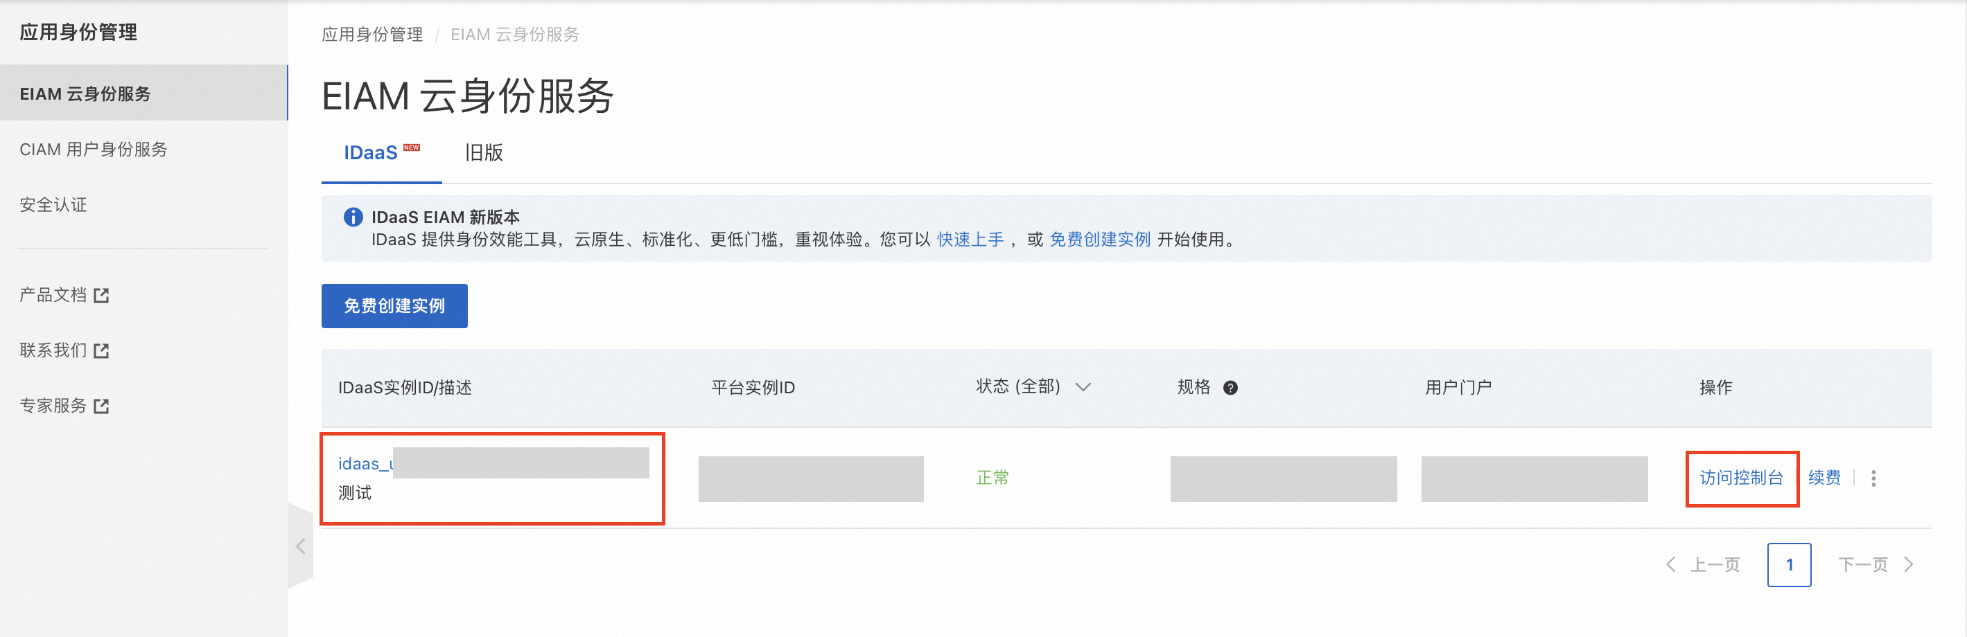Open 产品文档 external link in the sidebar
The width and height of the screenshot is (1967, 637).
(64, 294)
